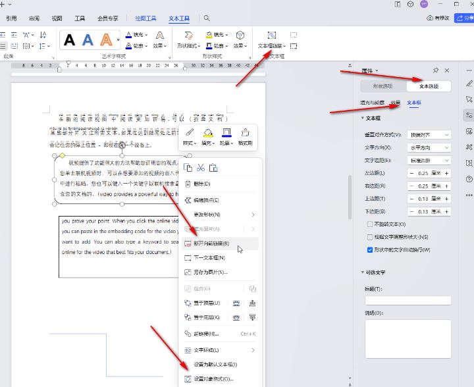Click the decrease indent icon in the ribbon
Screen dimensions: 474x387
coord(3,35)
